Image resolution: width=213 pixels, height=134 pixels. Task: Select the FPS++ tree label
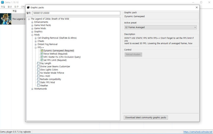point(41,47)
